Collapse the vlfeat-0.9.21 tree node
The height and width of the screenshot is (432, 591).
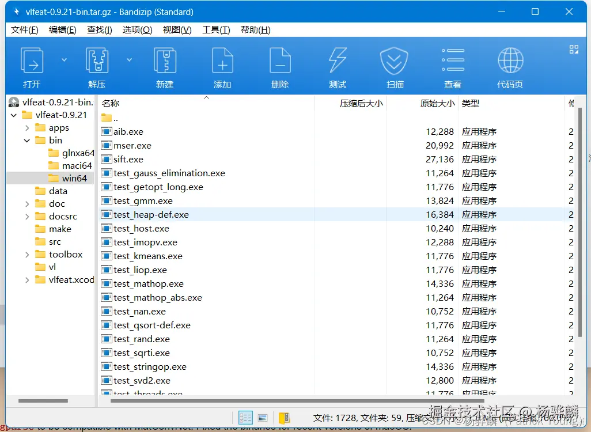(x=14, y=115)
